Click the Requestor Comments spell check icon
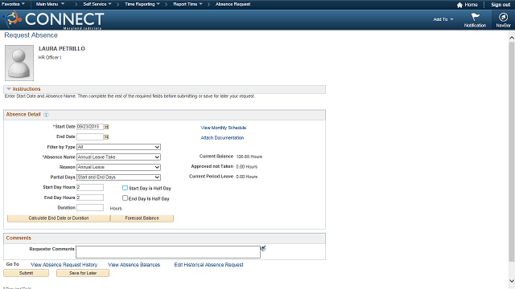The image size is (515, 289). [x=263, y=248]
